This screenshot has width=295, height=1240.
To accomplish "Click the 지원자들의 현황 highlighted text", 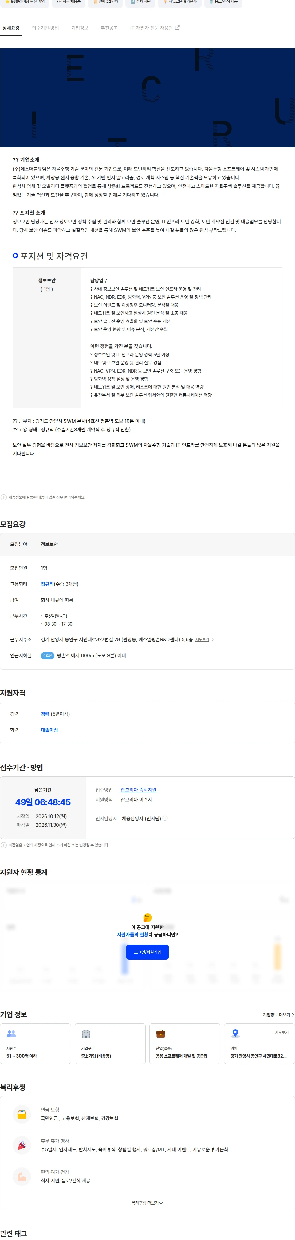I will tap(132, 935).
